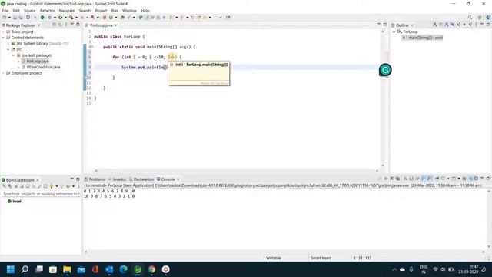
Task: Switch to the Declaration tab
Action: [x=141, y=179]
